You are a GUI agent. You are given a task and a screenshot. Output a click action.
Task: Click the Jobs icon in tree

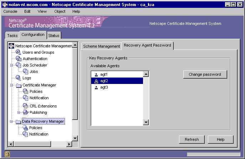(25, 71)
